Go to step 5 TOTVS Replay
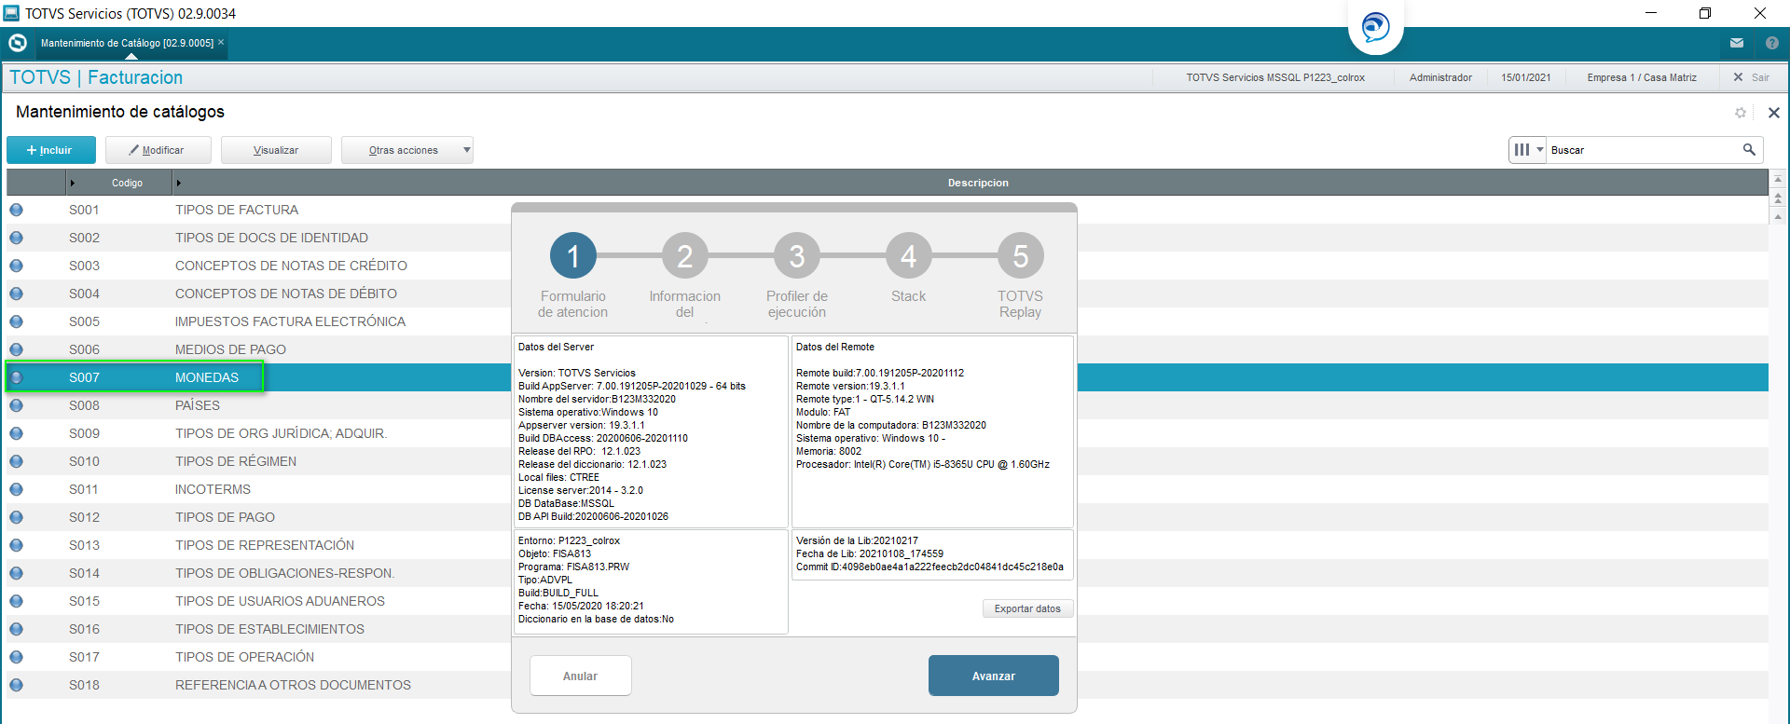The height and width of the screenshot is (724, 1790). [1021, 255]
